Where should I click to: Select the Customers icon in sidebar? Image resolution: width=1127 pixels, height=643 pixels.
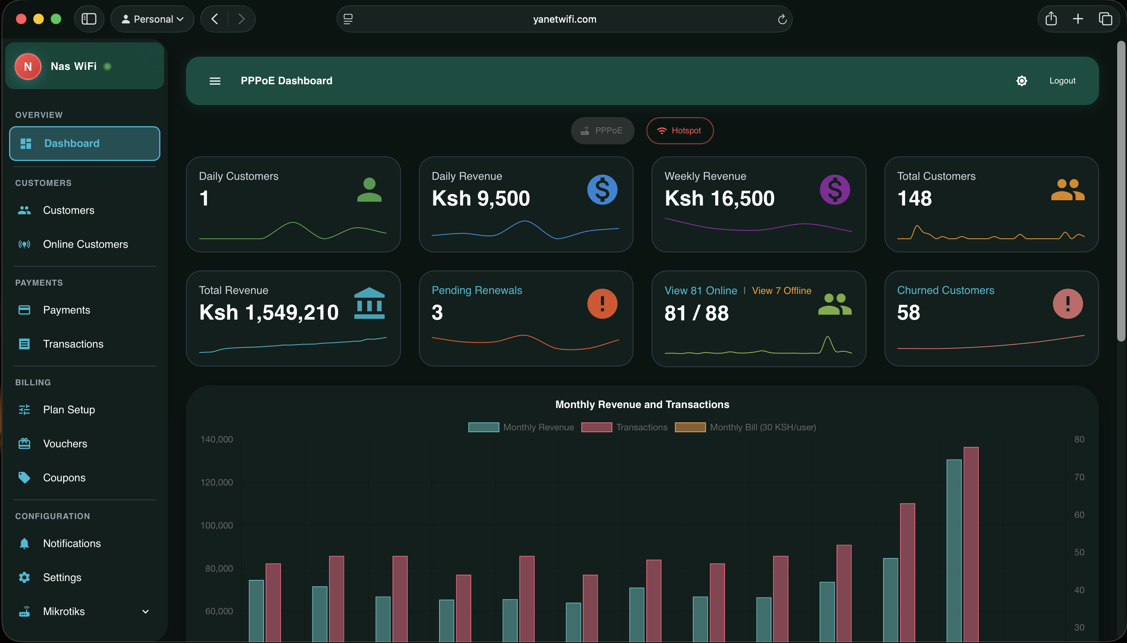25,210
